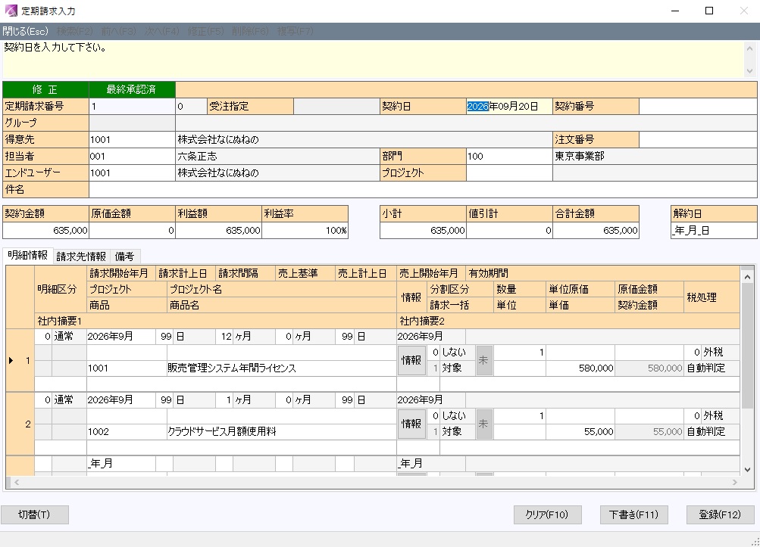Click detail grid scroll down arrow

pos(747,470)
